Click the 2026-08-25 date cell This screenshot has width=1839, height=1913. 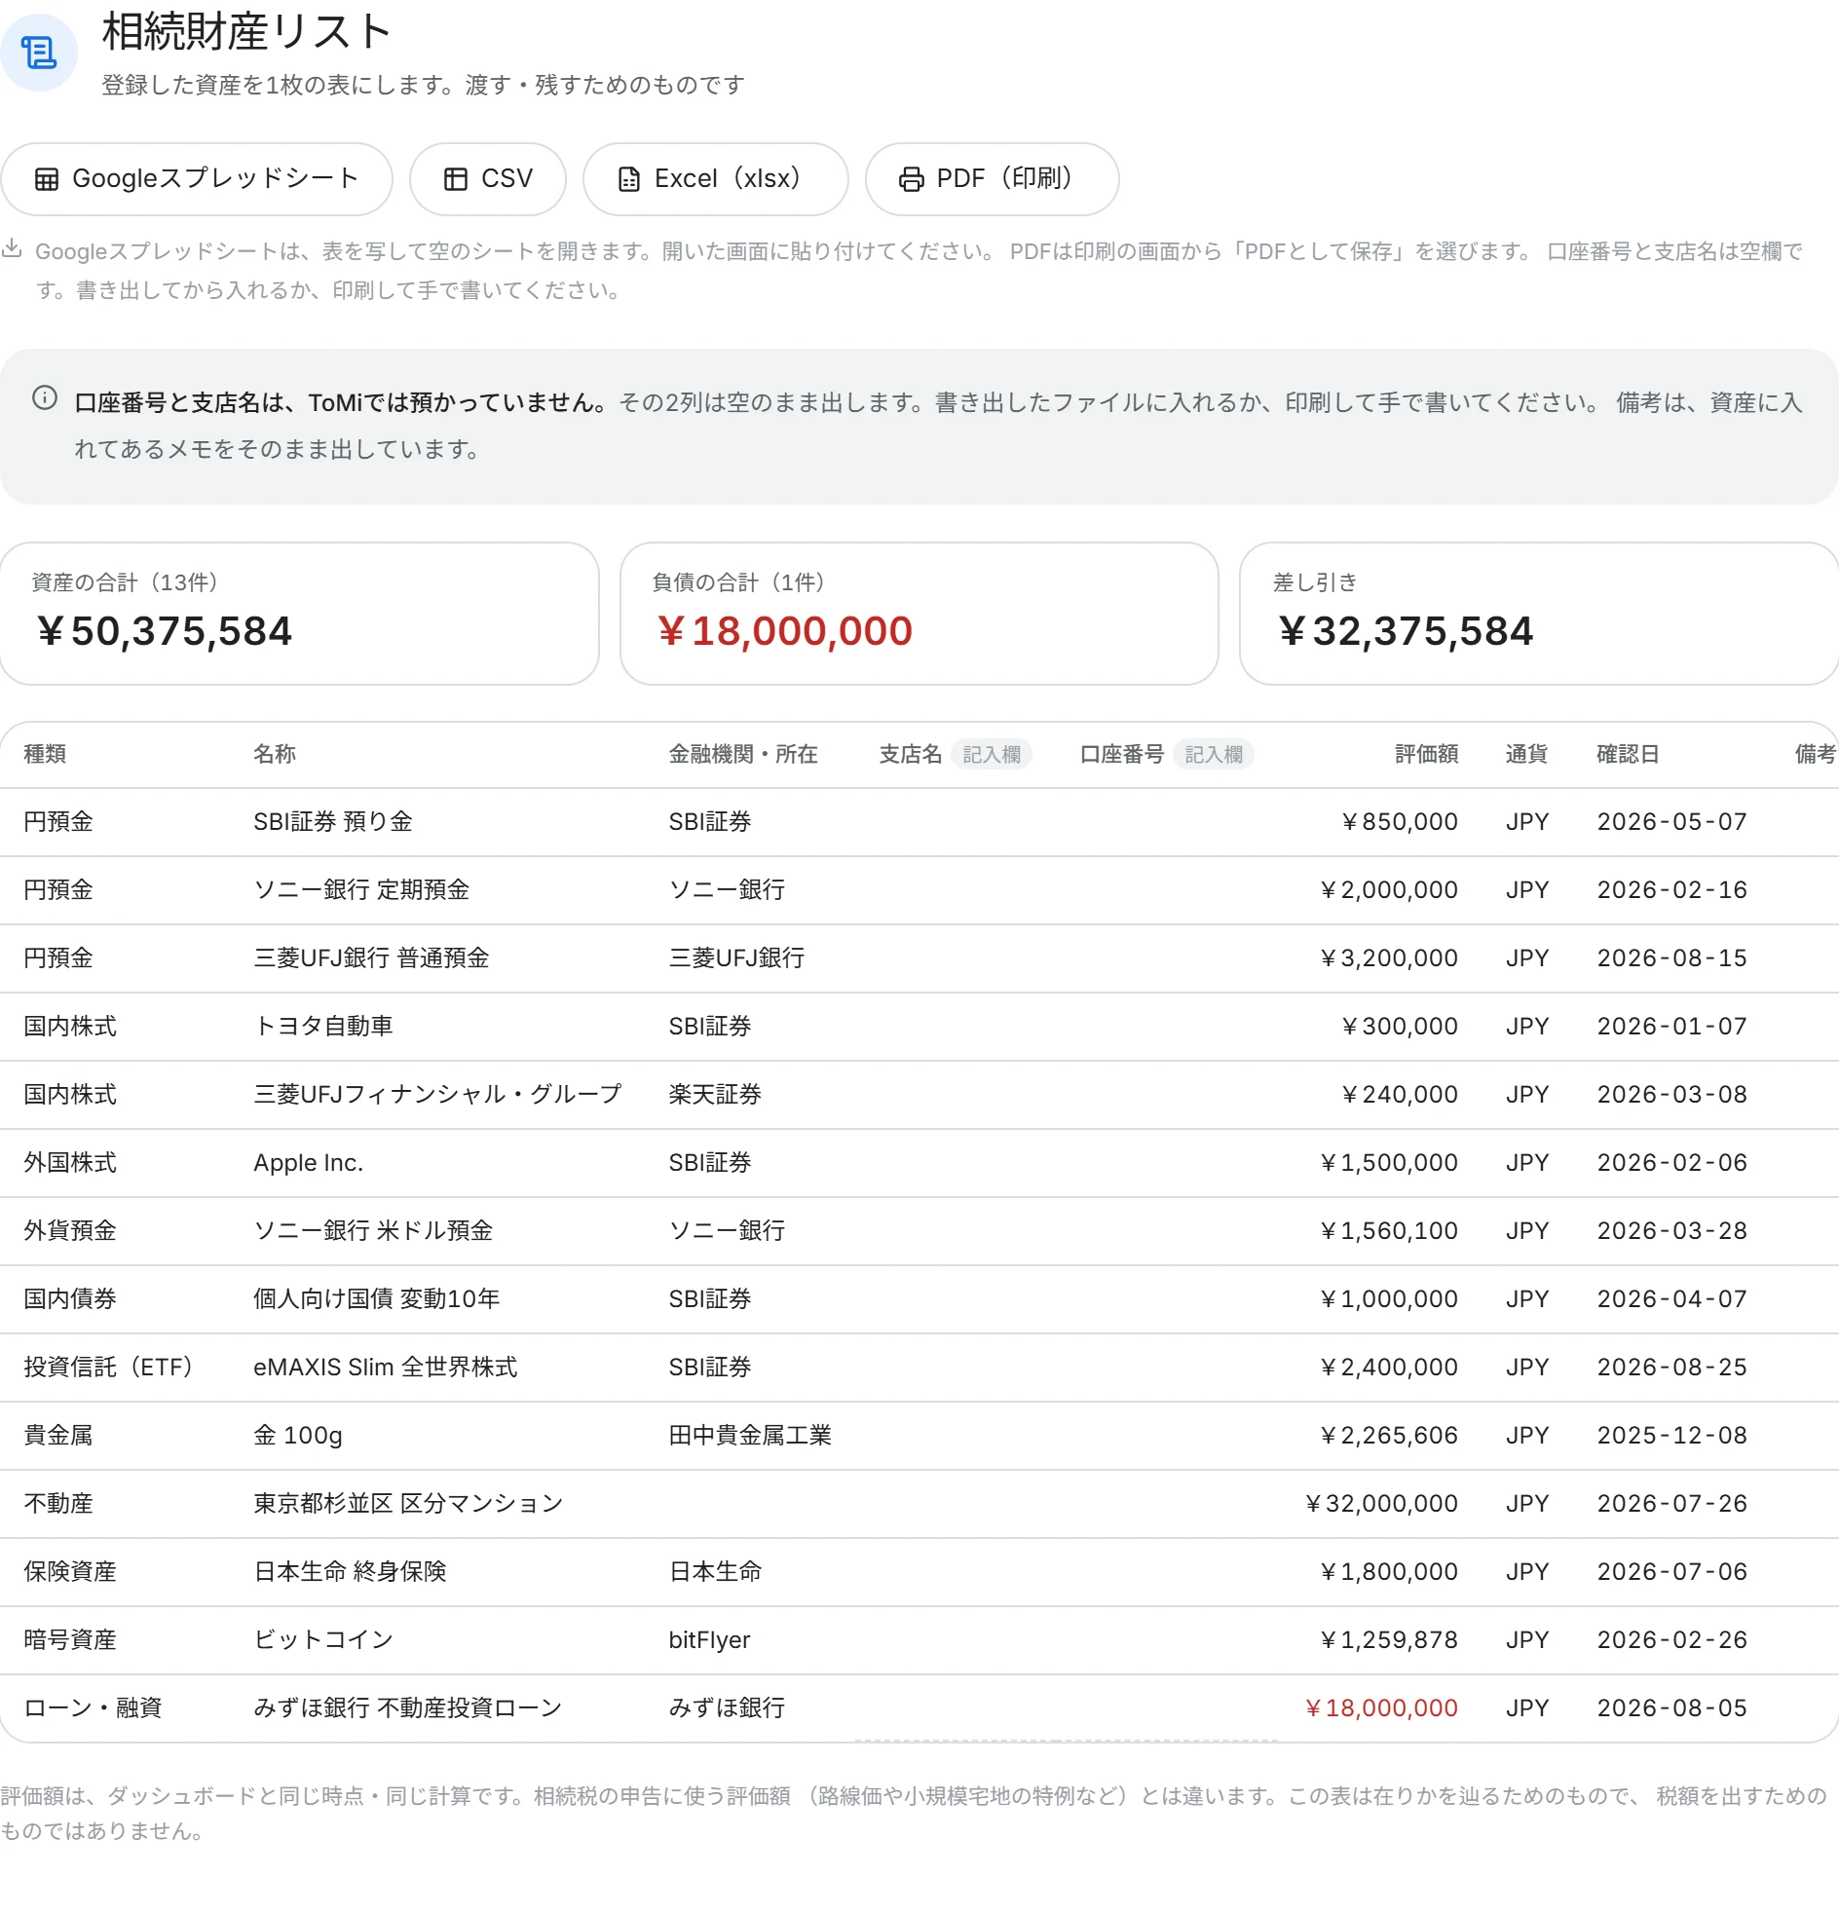click(1672, 1369)
